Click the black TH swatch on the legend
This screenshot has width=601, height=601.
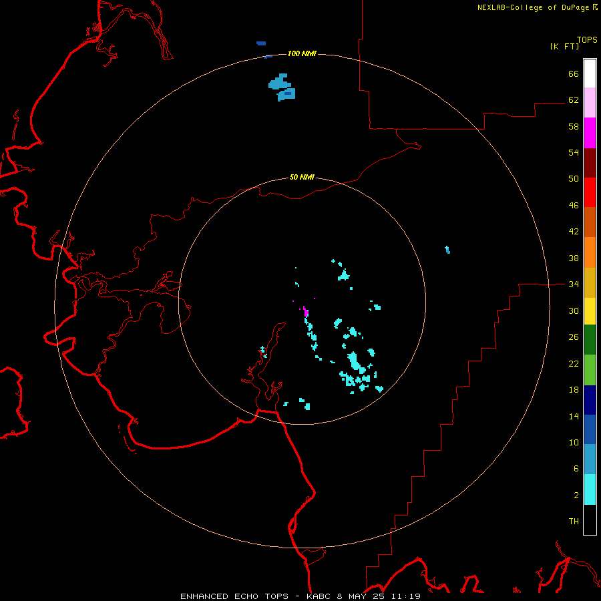590,520
